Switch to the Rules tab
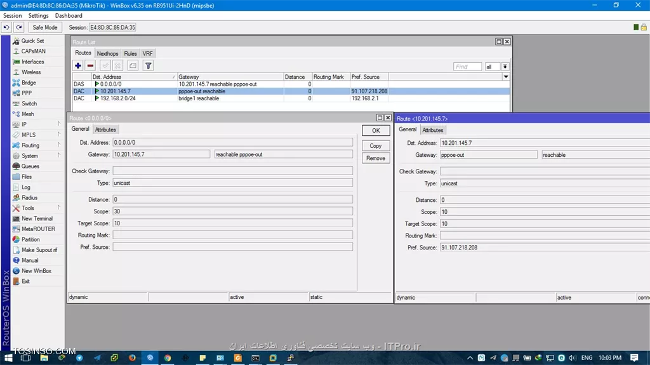The width and height of the screenshot is (650, 365). 130,53
